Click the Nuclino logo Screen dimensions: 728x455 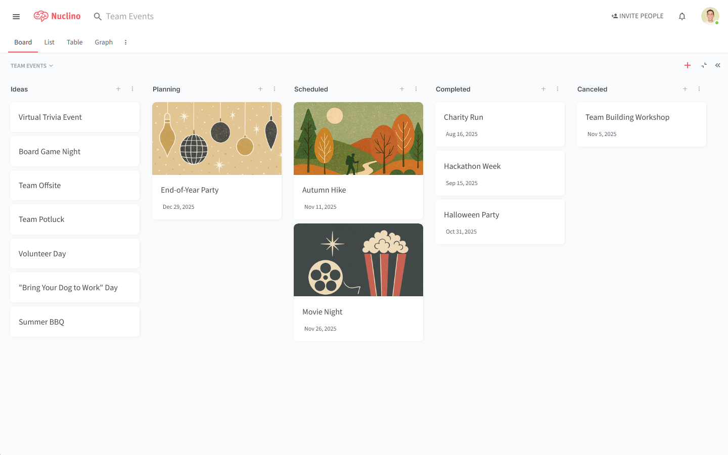tap(57, 16)
